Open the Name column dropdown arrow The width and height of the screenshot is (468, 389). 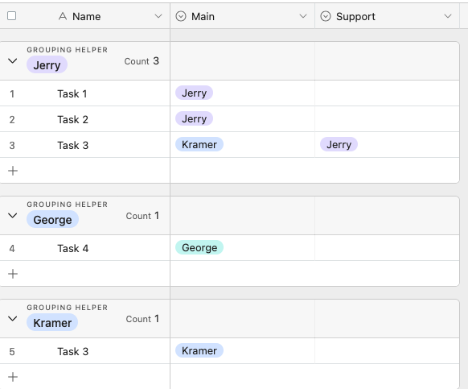[158, 16]
